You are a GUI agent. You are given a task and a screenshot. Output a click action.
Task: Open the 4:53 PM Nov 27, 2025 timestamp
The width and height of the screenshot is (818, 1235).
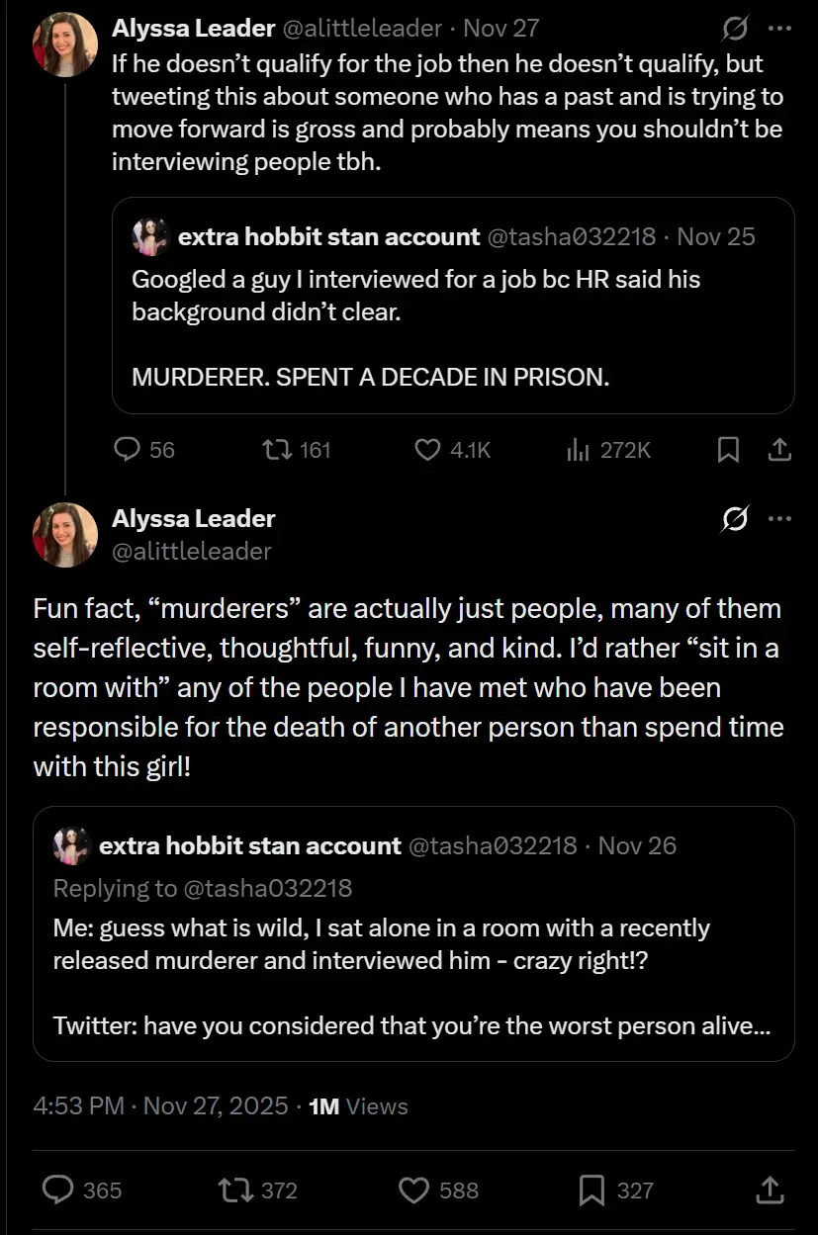pyautogui.click(x=160, y=1105)
